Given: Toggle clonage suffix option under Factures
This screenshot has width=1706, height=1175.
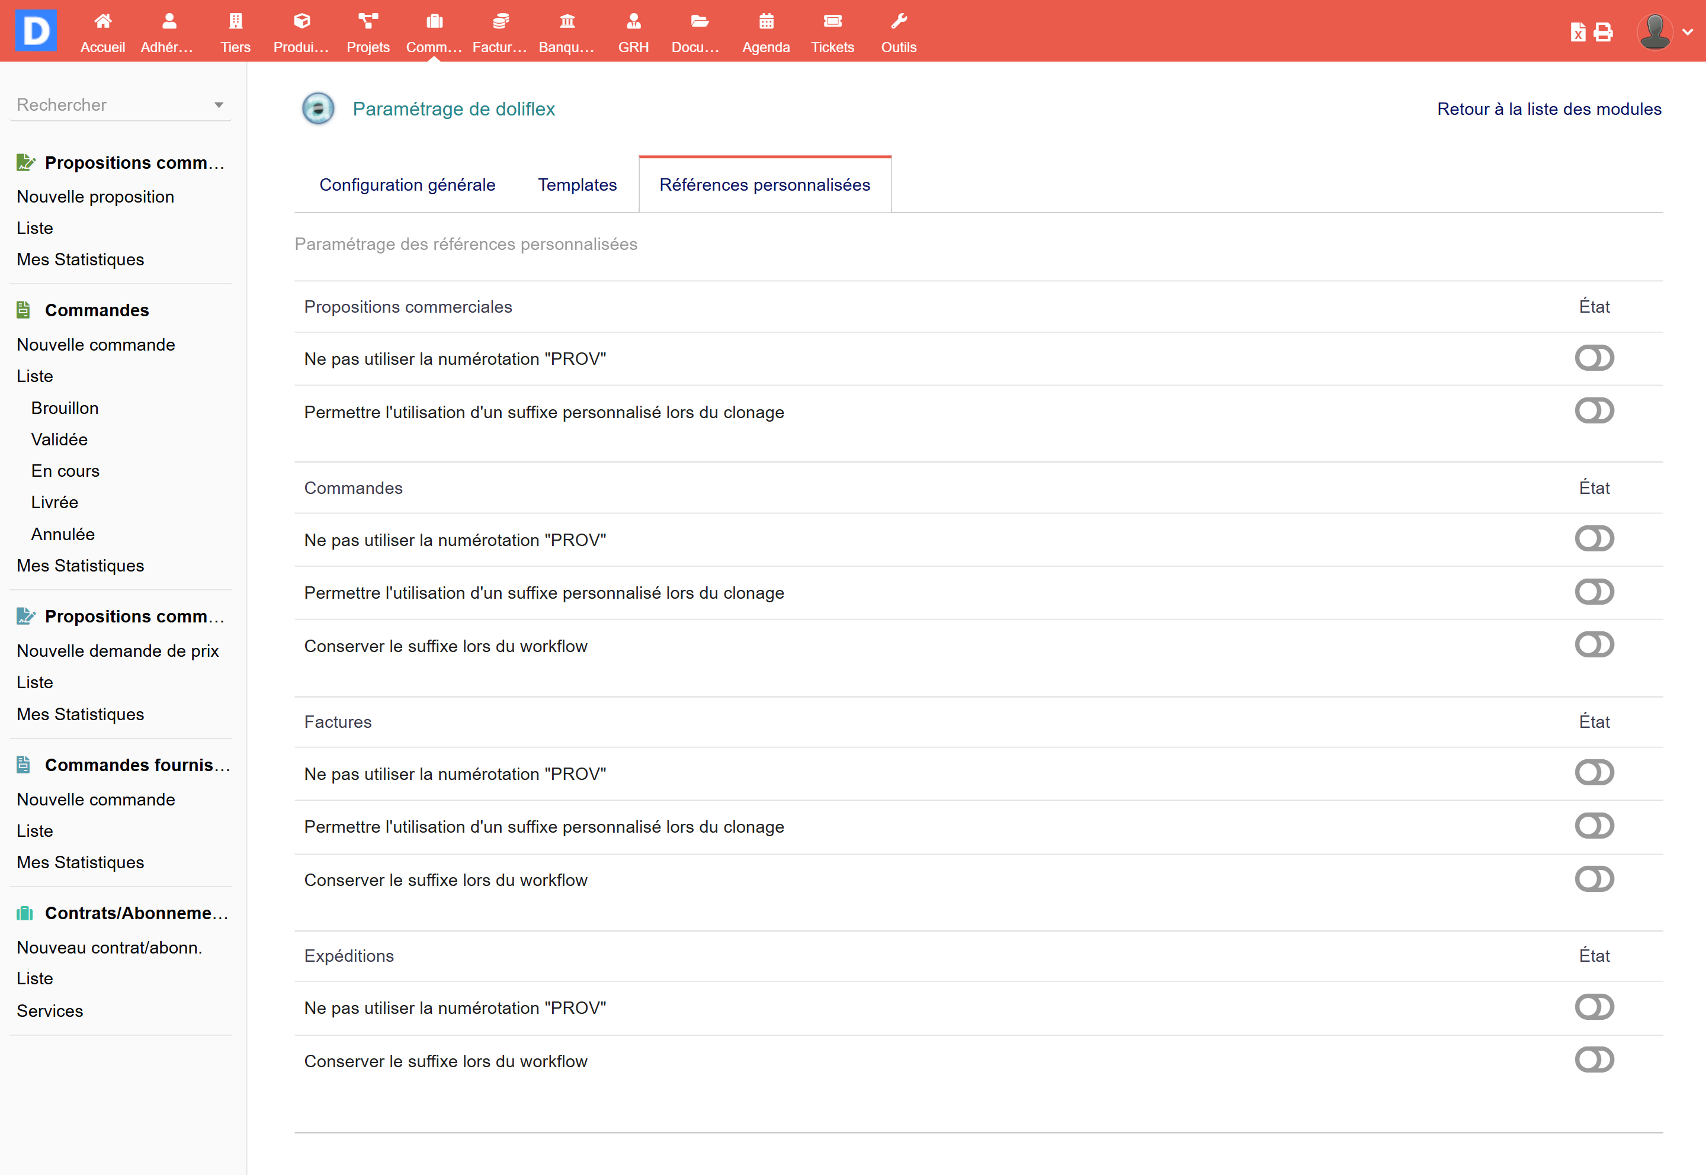Looking at the screenshot, I should [x=1594, y=826].
